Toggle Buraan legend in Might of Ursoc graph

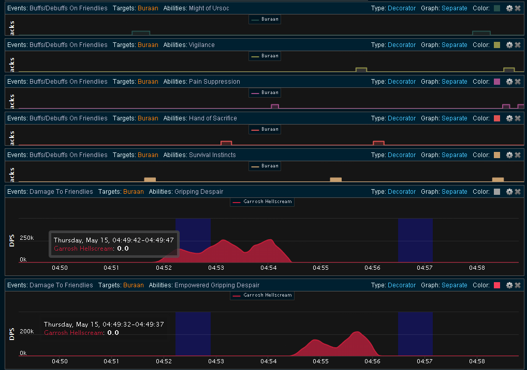point(265,20)
